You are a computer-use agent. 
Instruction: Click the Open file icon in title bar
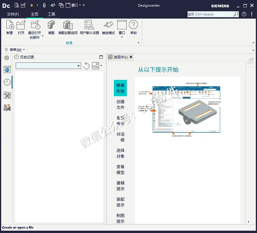[23, 6]
